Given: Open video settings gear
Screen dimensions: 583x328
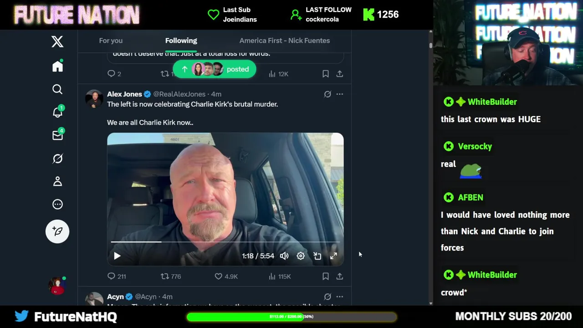Looking at the screenshot, I should [x=301, y=256].
